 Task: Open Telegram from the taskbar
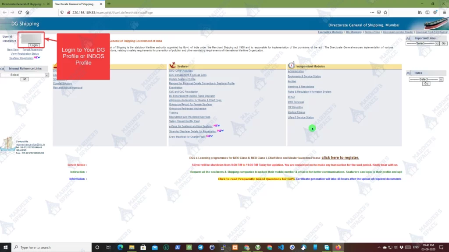[x=200, y=248]
